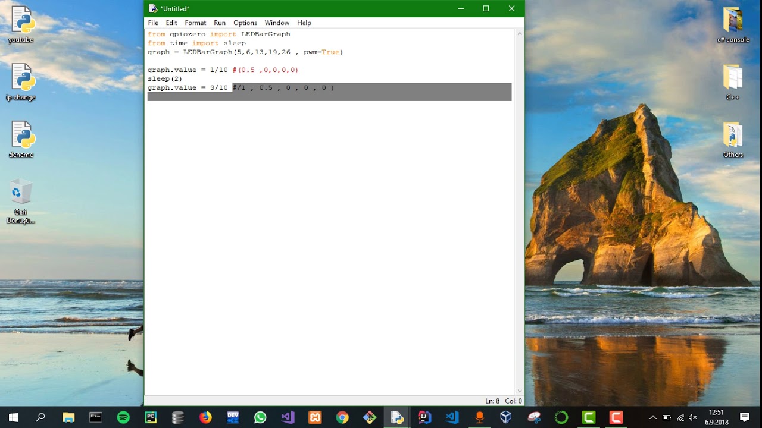Open the red Camtasia recorder taskbar icon

(x=616, y=417)
